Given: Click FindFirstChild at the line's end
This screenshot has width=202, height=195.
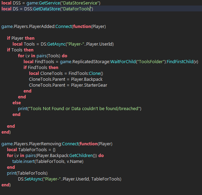Looking at the screenshot, I should pyautogui.click(x=180, y=62).
